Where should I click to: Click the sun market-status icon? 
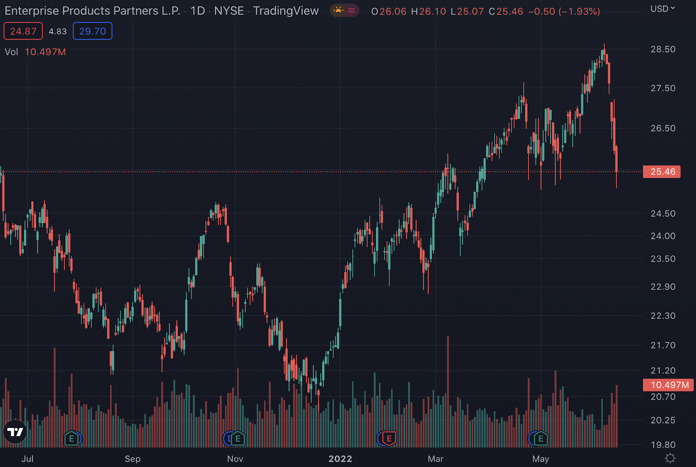click(x=338, y=10)
